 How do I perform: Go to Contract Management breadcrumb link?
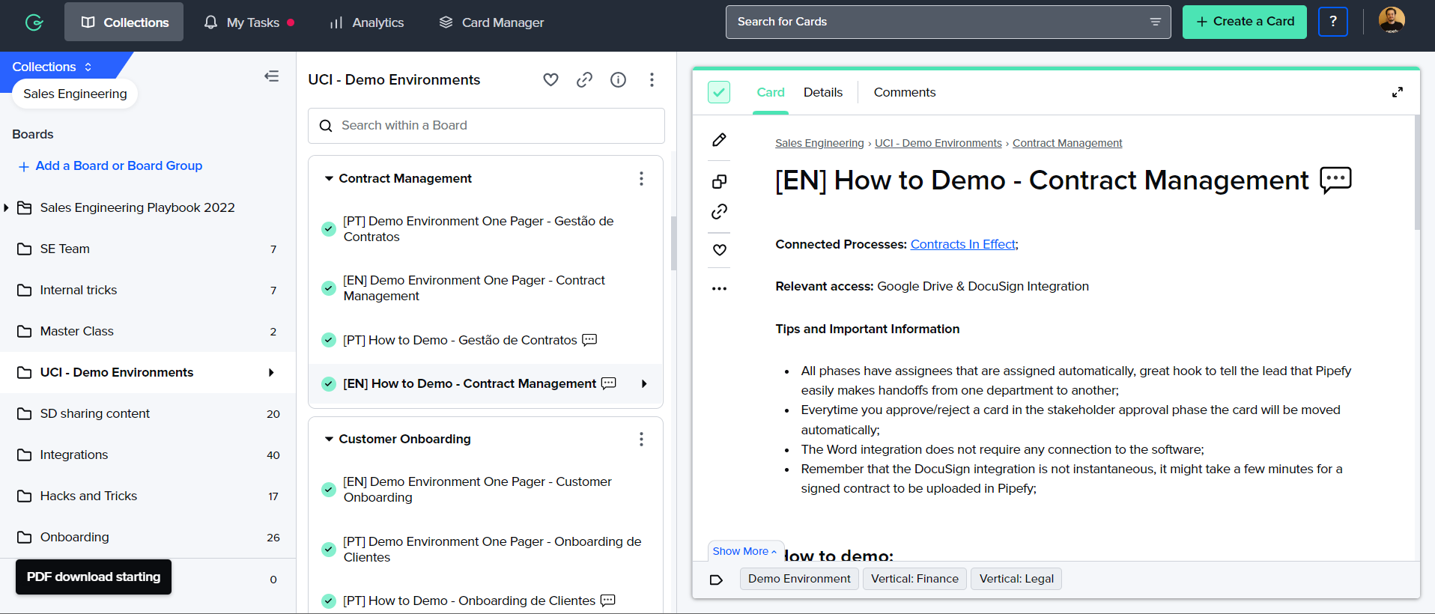tap(1067, 143)
